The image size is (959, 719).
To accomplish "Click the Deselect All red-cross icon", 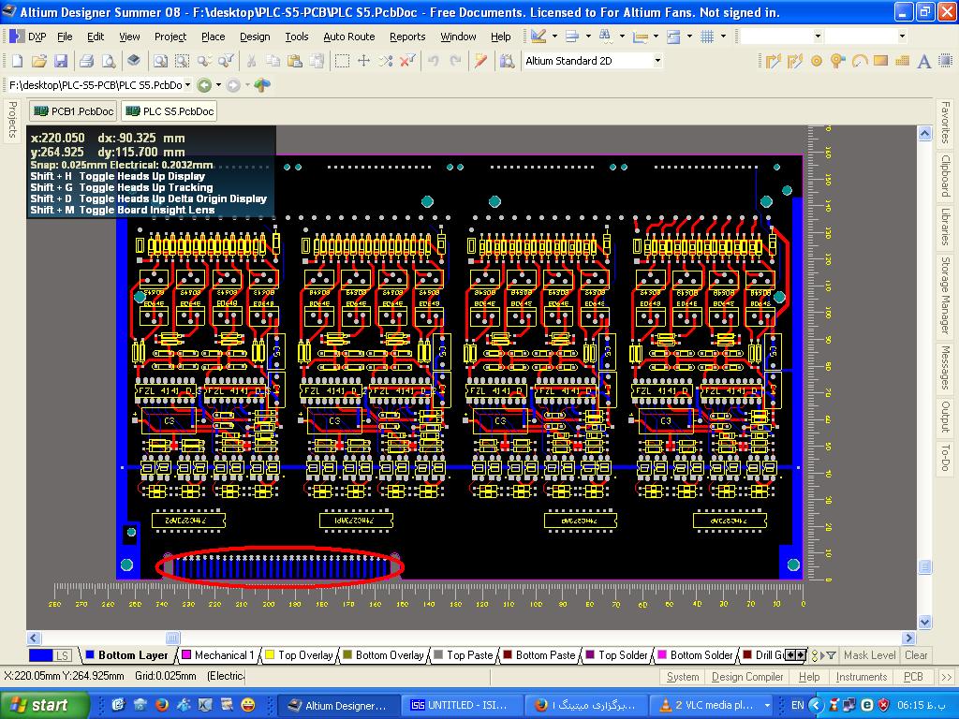I will click(407, 61).
